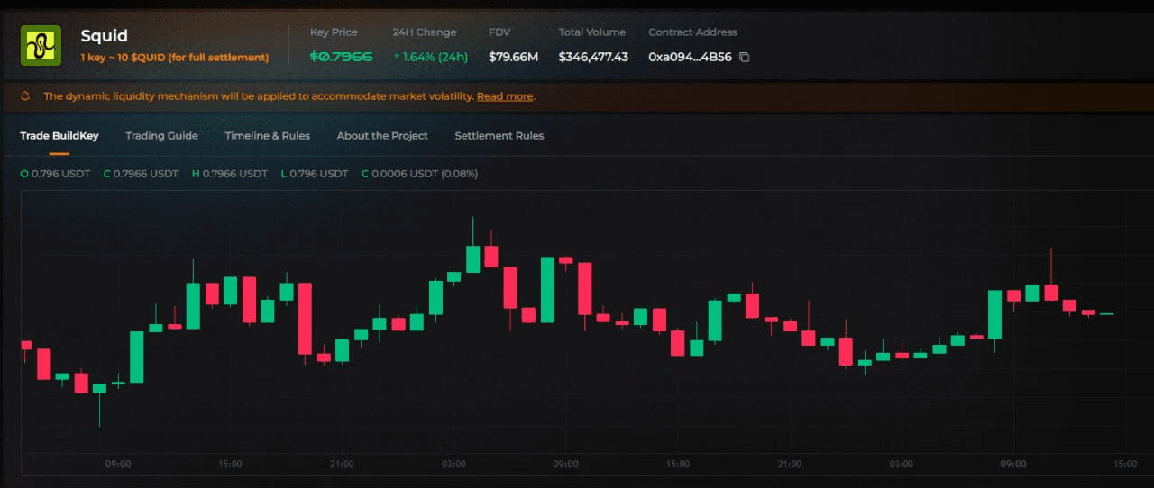Open the Timeline & Rules tab
Viewport: 1154px width, 488px height.
(x=268, y=136)
